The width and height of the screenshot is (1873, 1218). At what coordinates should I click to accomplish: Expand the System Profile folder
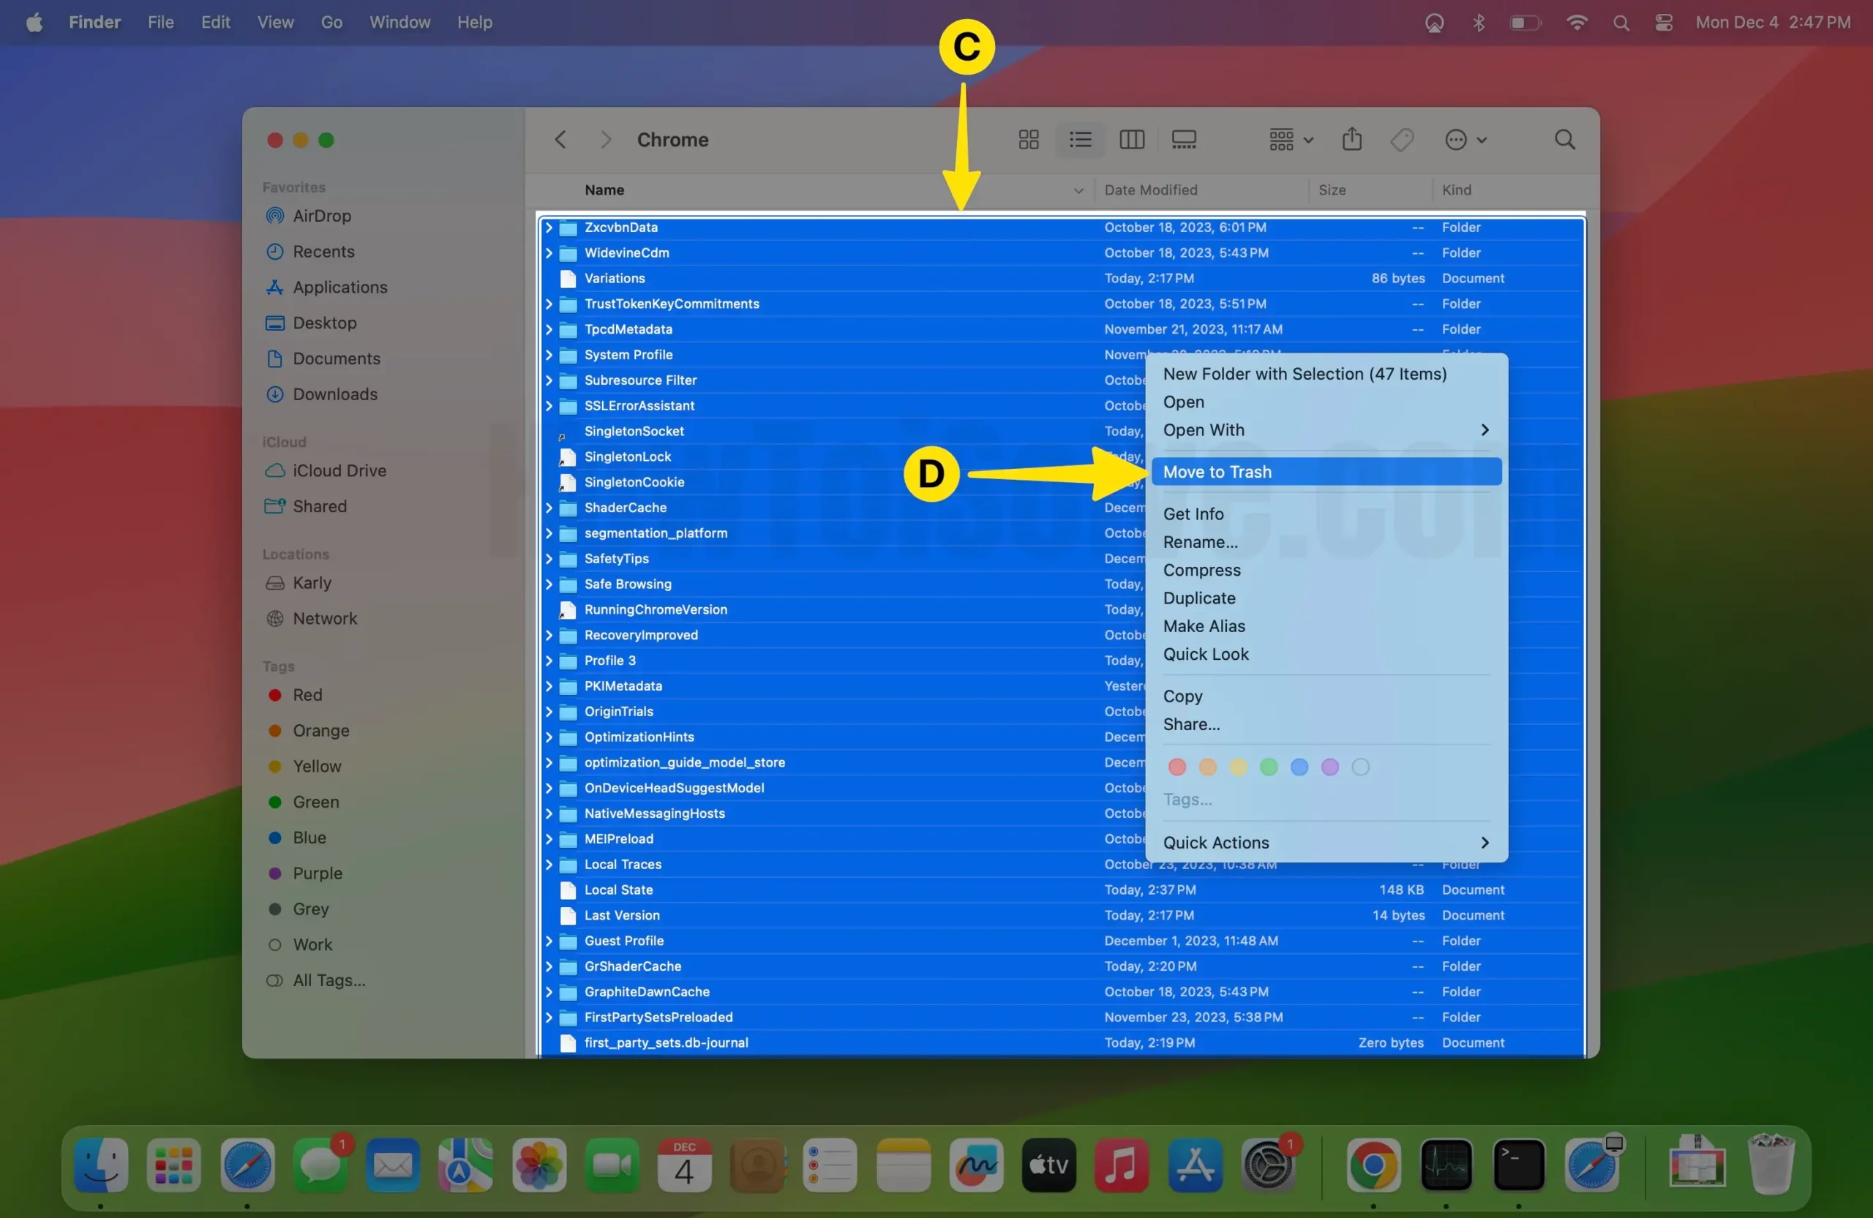click(x=549, y=355)
